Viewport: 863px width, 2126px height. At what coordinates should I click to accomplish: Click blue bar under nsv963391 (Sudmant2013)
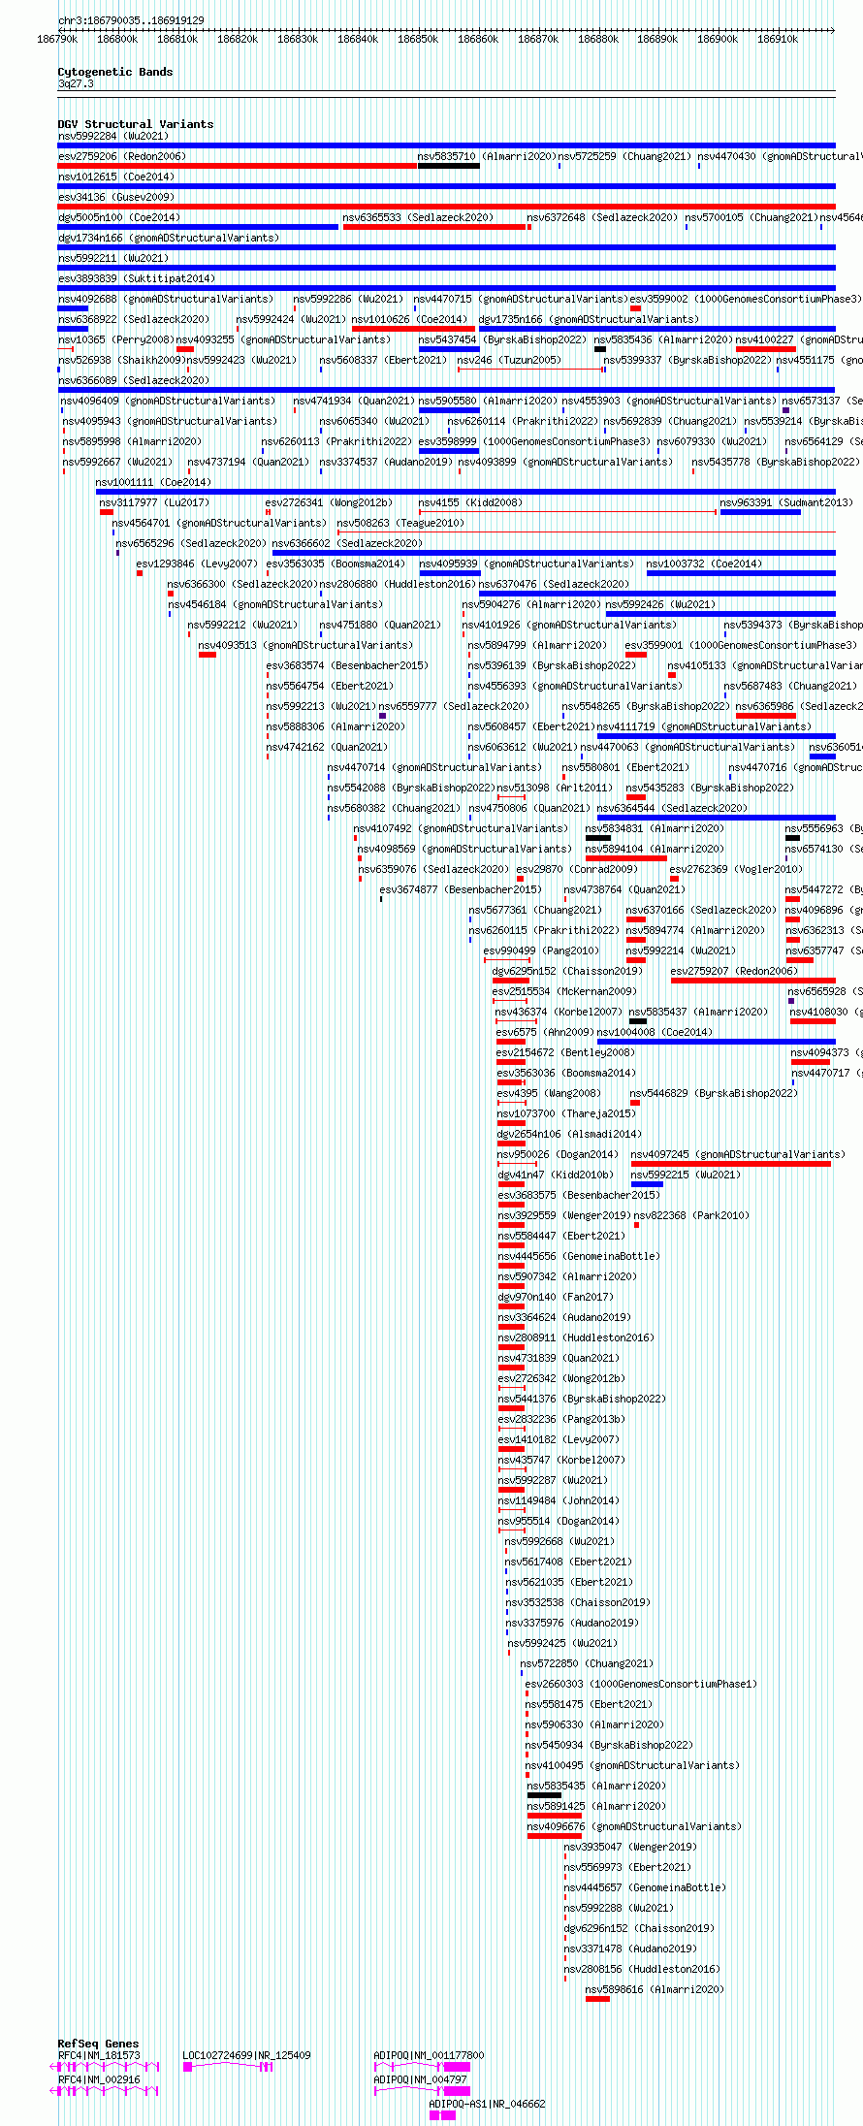click(x=760, y=512)
